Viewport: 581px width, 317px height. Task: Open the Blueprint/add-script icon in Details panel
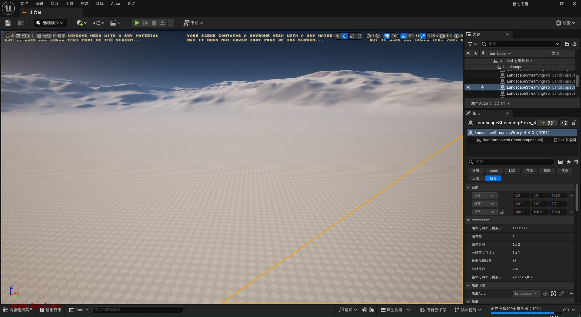tap(564, 123)
